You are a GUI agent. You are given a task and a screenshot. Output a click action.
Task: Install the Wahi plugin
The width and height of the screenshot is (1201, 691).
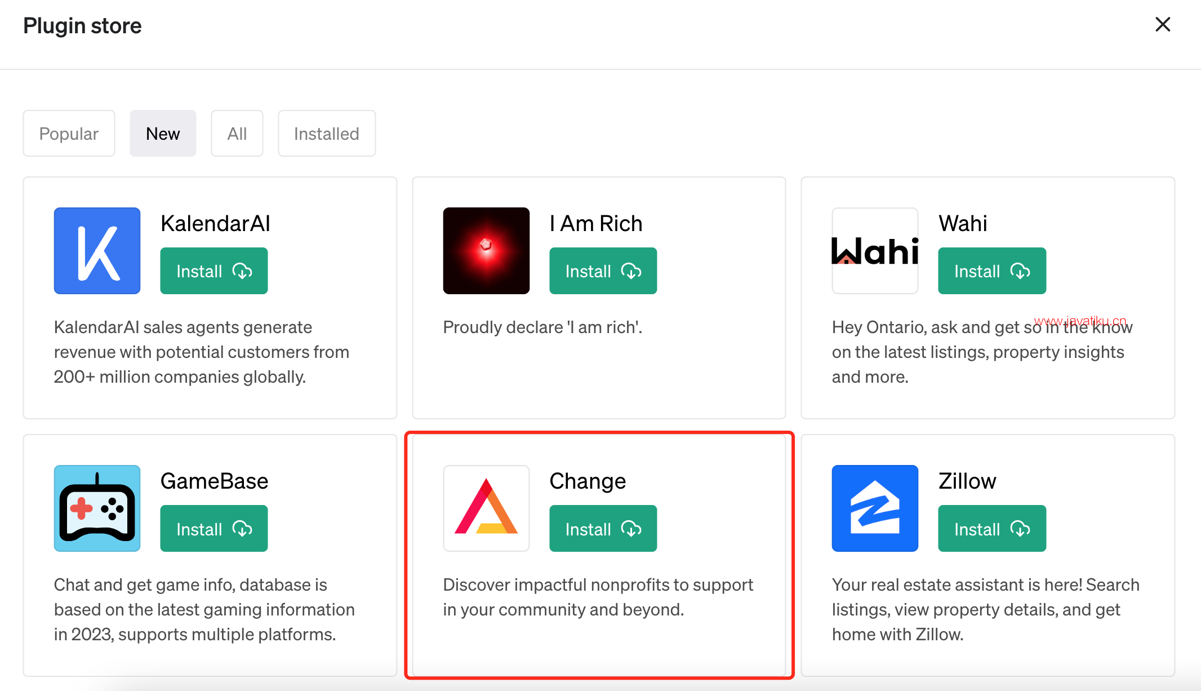click(992, 271)
